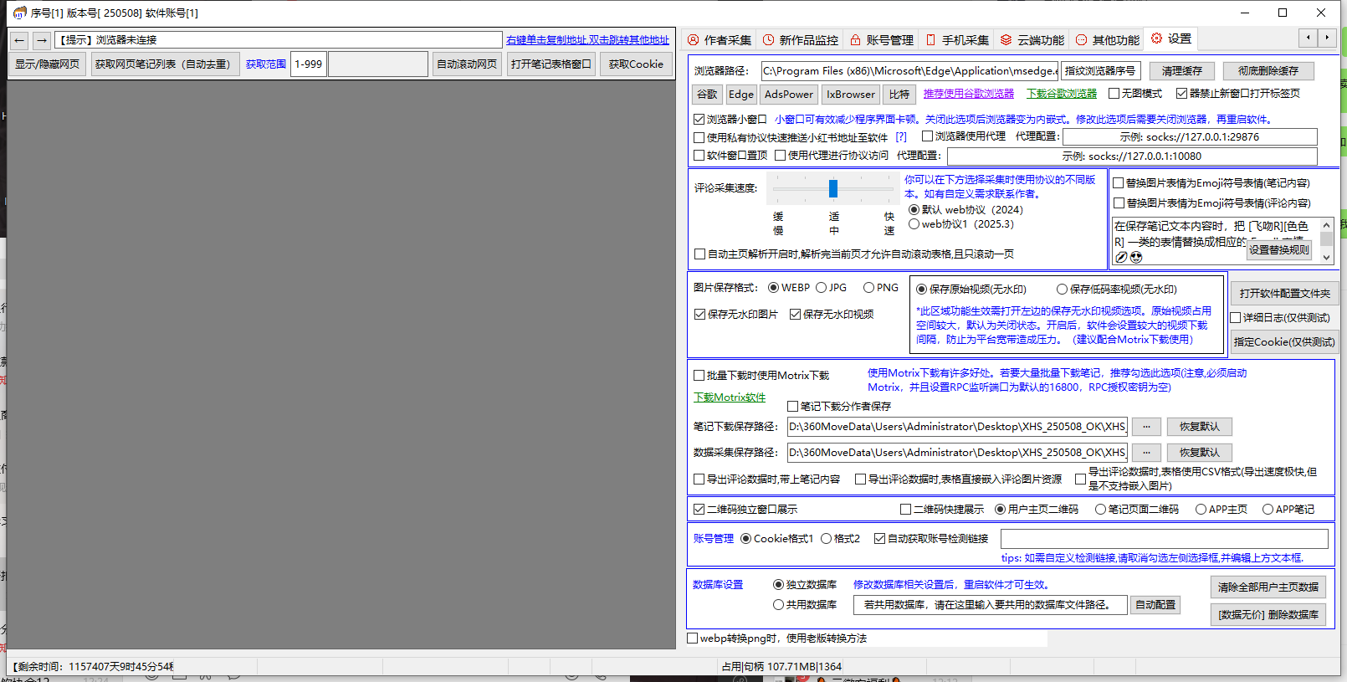
Task: Click the 评论采集速度 slider thumb
Action: point(833,189)
